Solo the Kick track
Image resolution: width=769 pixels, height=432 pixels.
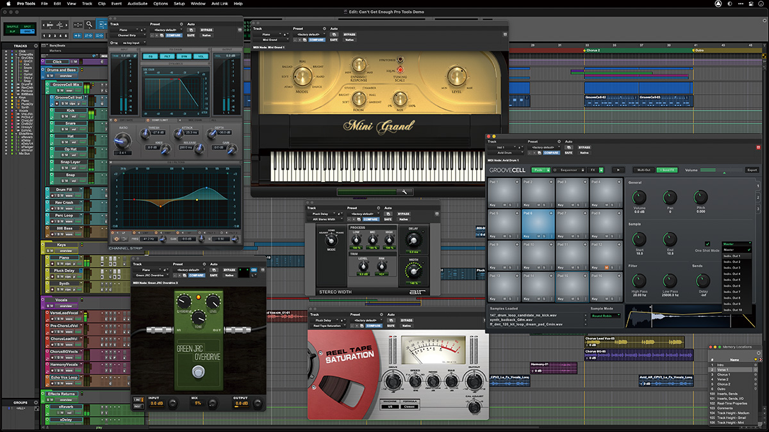(63, 116)
